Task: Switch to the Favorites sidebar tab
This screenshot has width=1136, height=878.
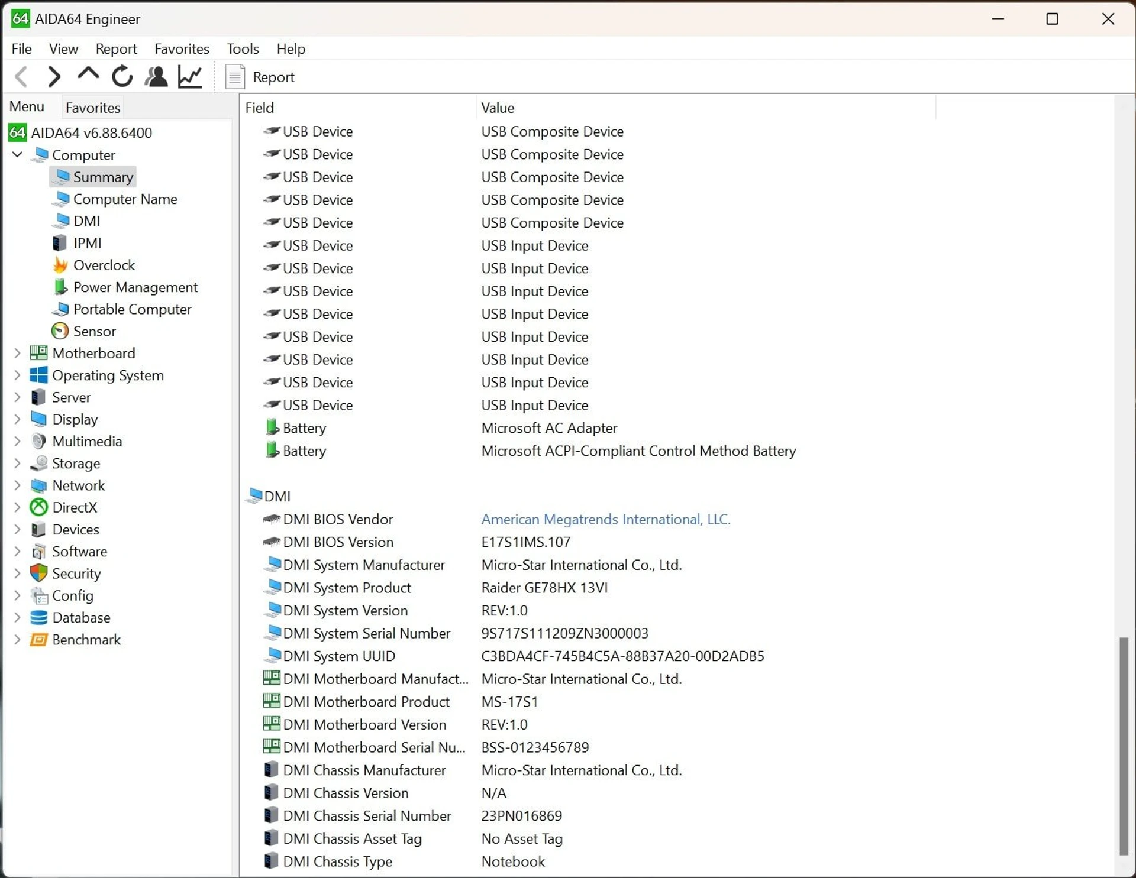Action: tap(93, 108)
